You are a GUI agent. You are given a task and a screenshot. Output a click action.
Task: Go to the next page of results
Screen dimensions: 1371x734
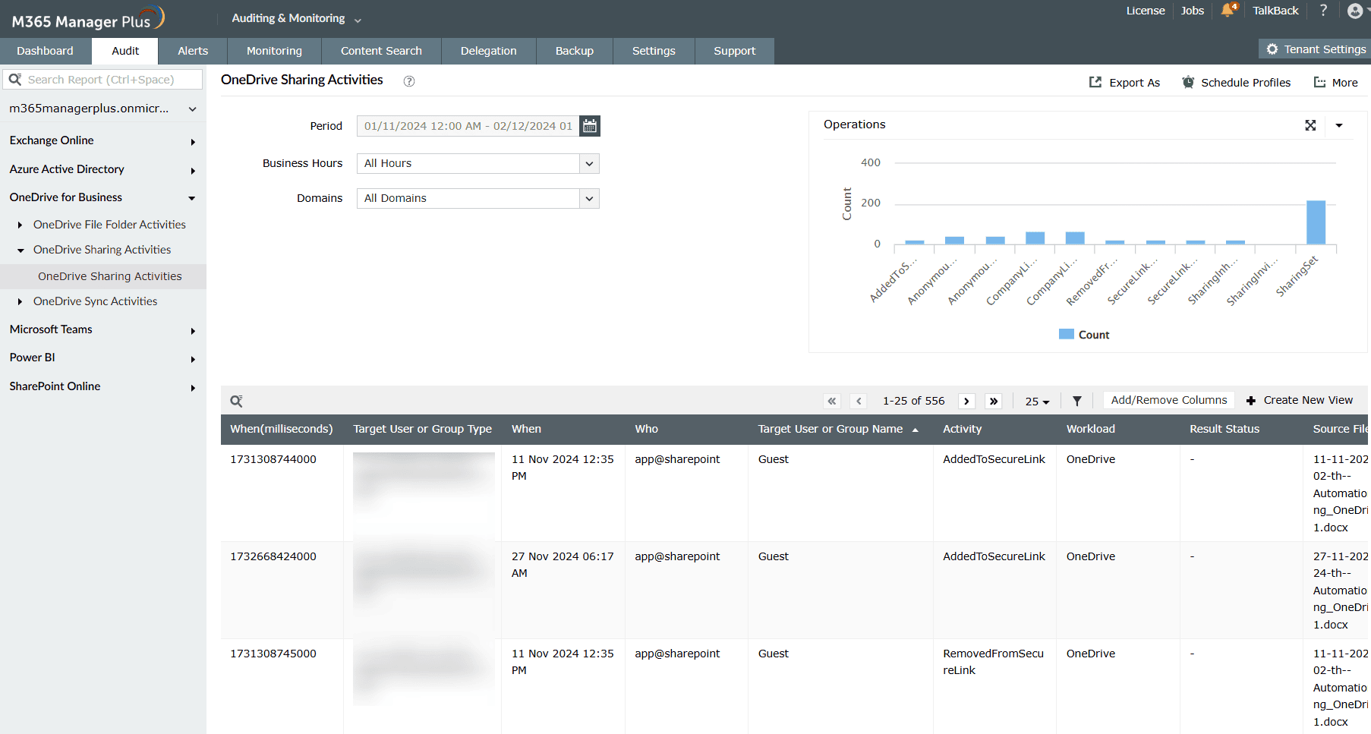click(x=966, y=401)
